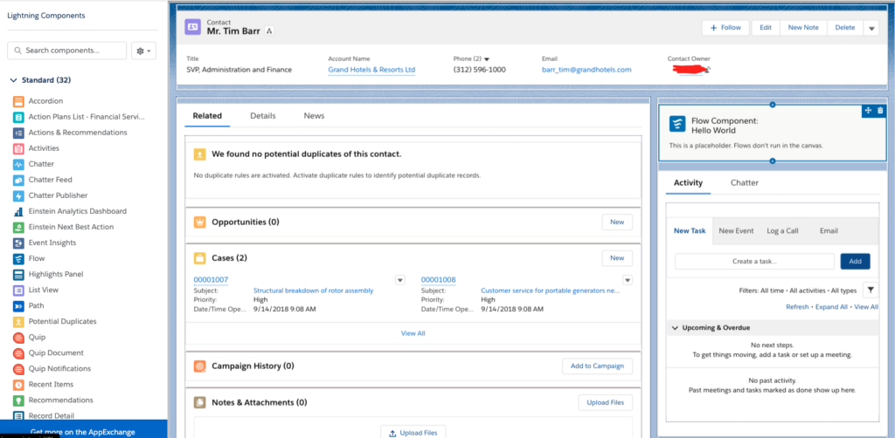The image size is (895, 438).
Task: Click the Record Detail component icon
Action: (x=18, y=416)
